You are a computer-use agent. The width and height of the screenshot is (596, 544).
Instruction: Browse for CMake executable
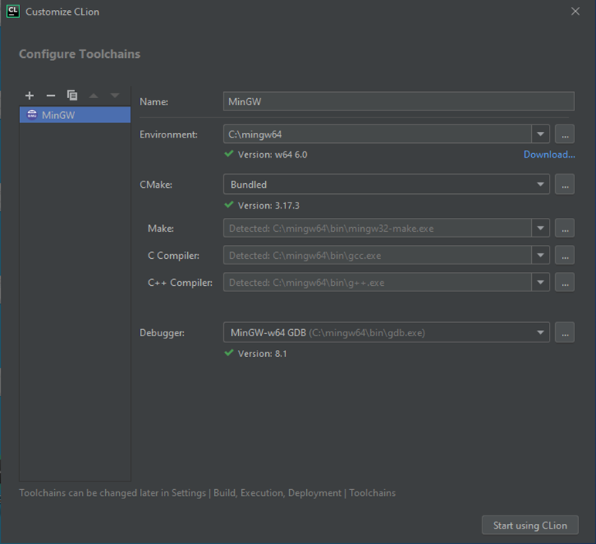tap(565, 184)
